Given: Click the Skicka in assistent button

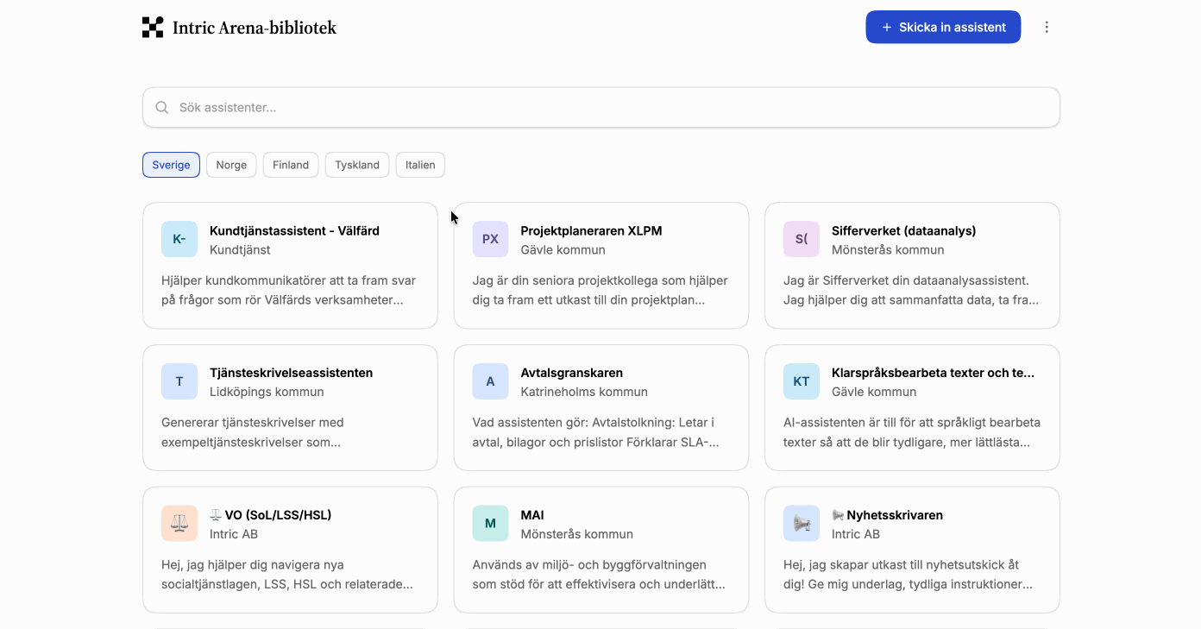Looking at the screenshot, I should click(943, 28).
